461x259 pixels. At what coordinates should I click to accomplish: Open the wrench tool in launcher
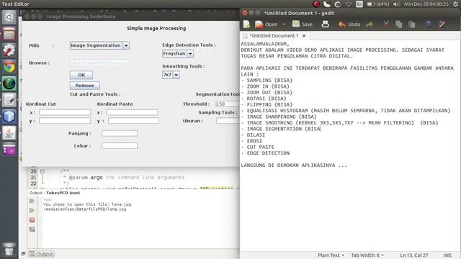[x=9, y=50]
